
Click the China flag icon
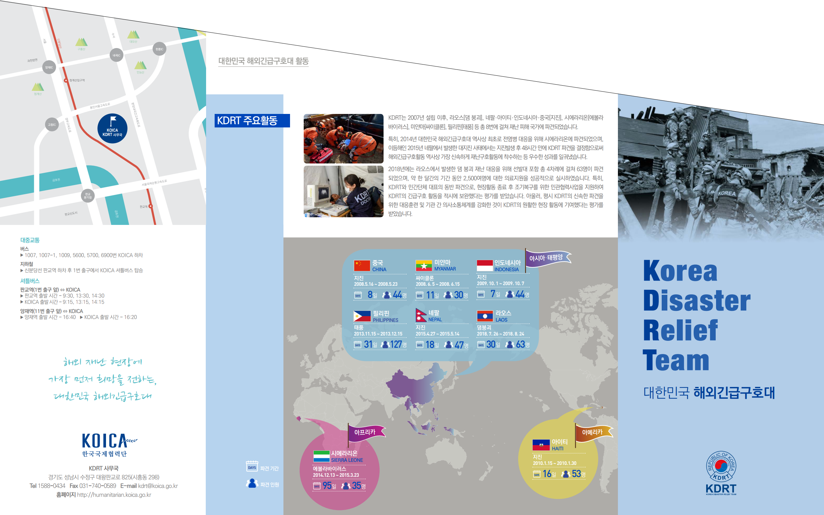click(362, 266)
